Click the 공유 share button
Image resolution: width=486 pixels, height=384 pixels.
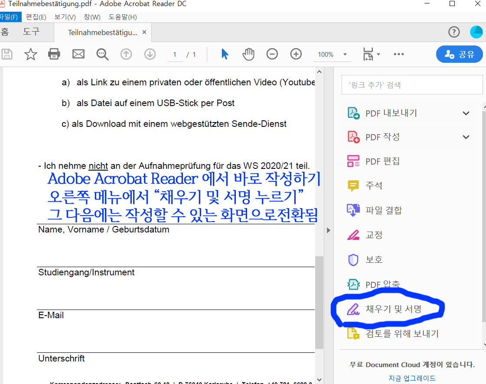pyautogui.click(x=460, y=54)
